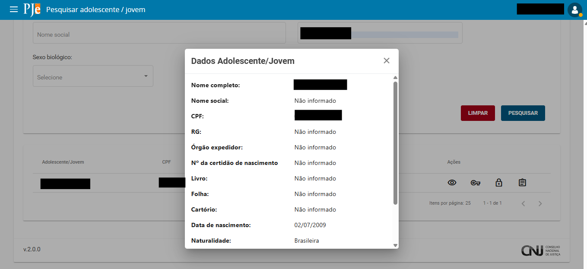The width and height of the screenshot is (587, 269).
Task: Close the Dados Adolescente/Jovem dialog
Action: click(x=387, y=61)
